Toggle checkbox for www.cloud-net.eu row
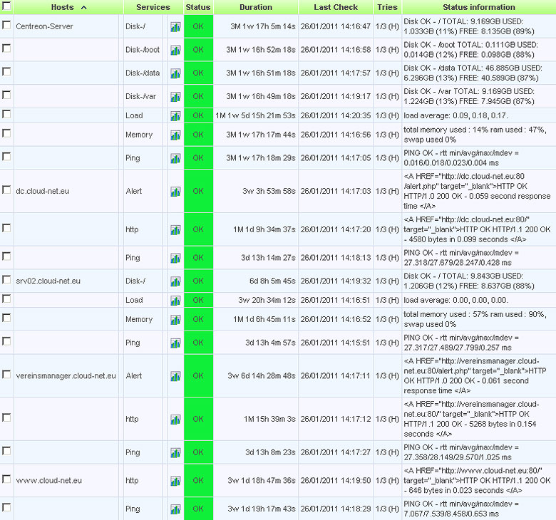 [6, 479]
